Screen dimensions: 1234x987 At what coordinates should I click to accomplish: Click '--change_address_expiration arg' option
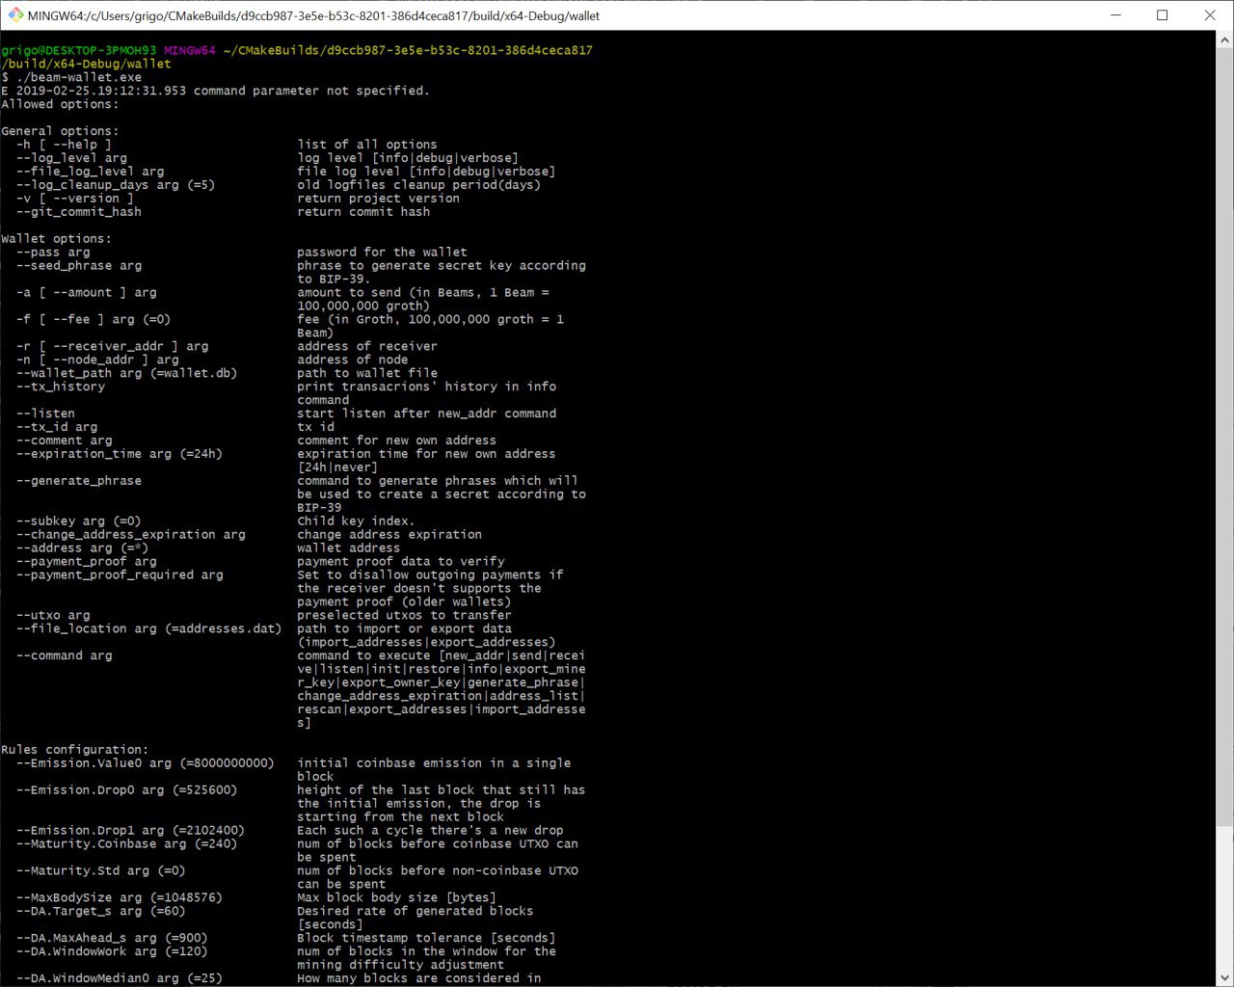130,536
